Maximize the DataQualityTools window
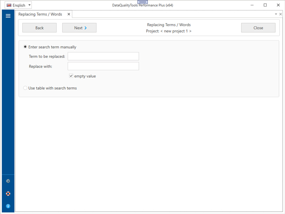This screenshot has width=285, height=214. point(265,5)
